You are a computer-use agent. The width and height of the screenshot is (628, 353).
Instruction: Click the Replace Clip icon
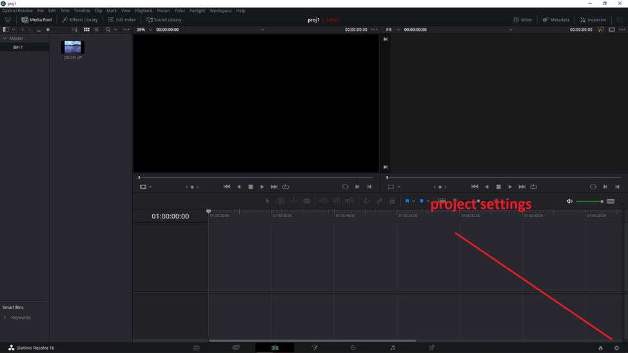(x=349, y=201)
